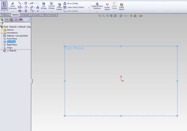The image size is (187, 131).
Task: Open the Smart Dimension dropdown arrow
Action: click(13, 11)
